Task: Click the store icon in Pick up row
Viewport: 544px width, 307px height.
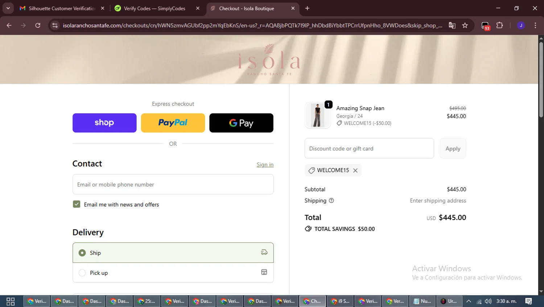Action: [x=264, y=272]
